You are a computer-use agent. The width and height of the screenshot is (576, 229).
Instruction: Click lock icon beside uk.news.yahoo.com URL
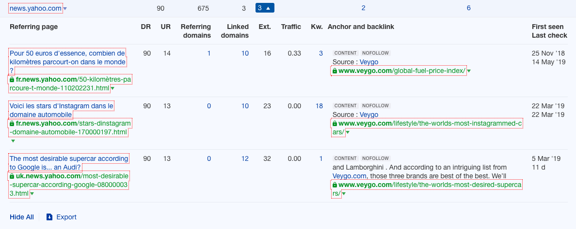coord(12,176)
